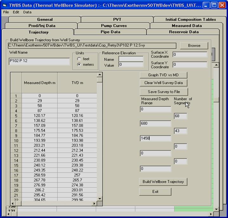The image size is (228, 218).
Task: Click the TWBS app icon in title bar
Action: [4, 5]
